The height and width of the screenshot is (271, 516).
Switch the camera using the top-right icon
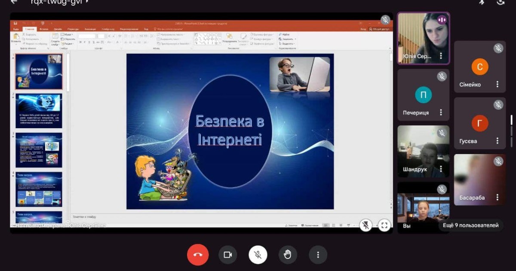coord(501,2)
